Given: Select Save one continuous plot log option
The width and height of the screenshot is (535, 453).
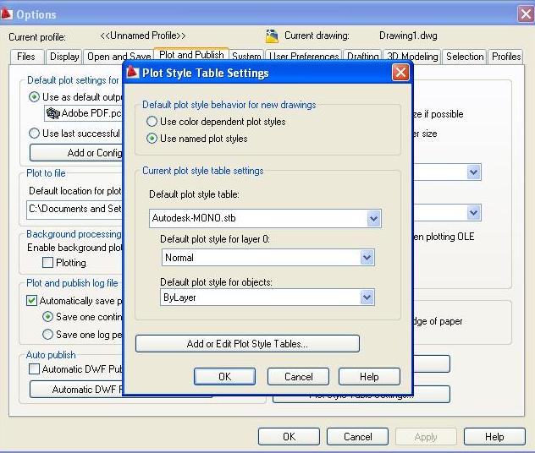Looking at the screenshot, I should point(47,317).
